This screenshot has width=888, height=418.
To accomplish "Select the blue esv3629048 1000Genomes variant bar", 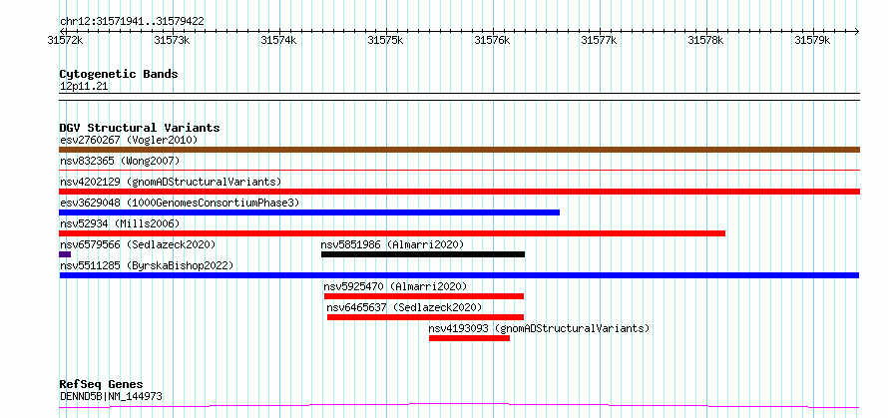I will coord(309,212).
